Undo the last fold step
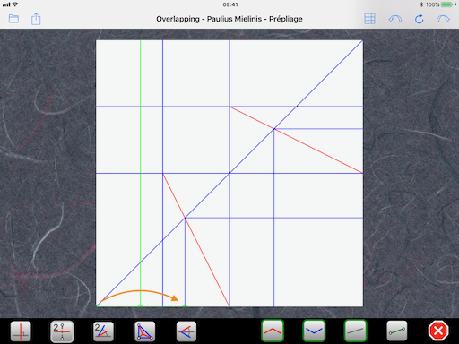The width and height of the screenshot is (459, 344). click(x=395, y=19)
